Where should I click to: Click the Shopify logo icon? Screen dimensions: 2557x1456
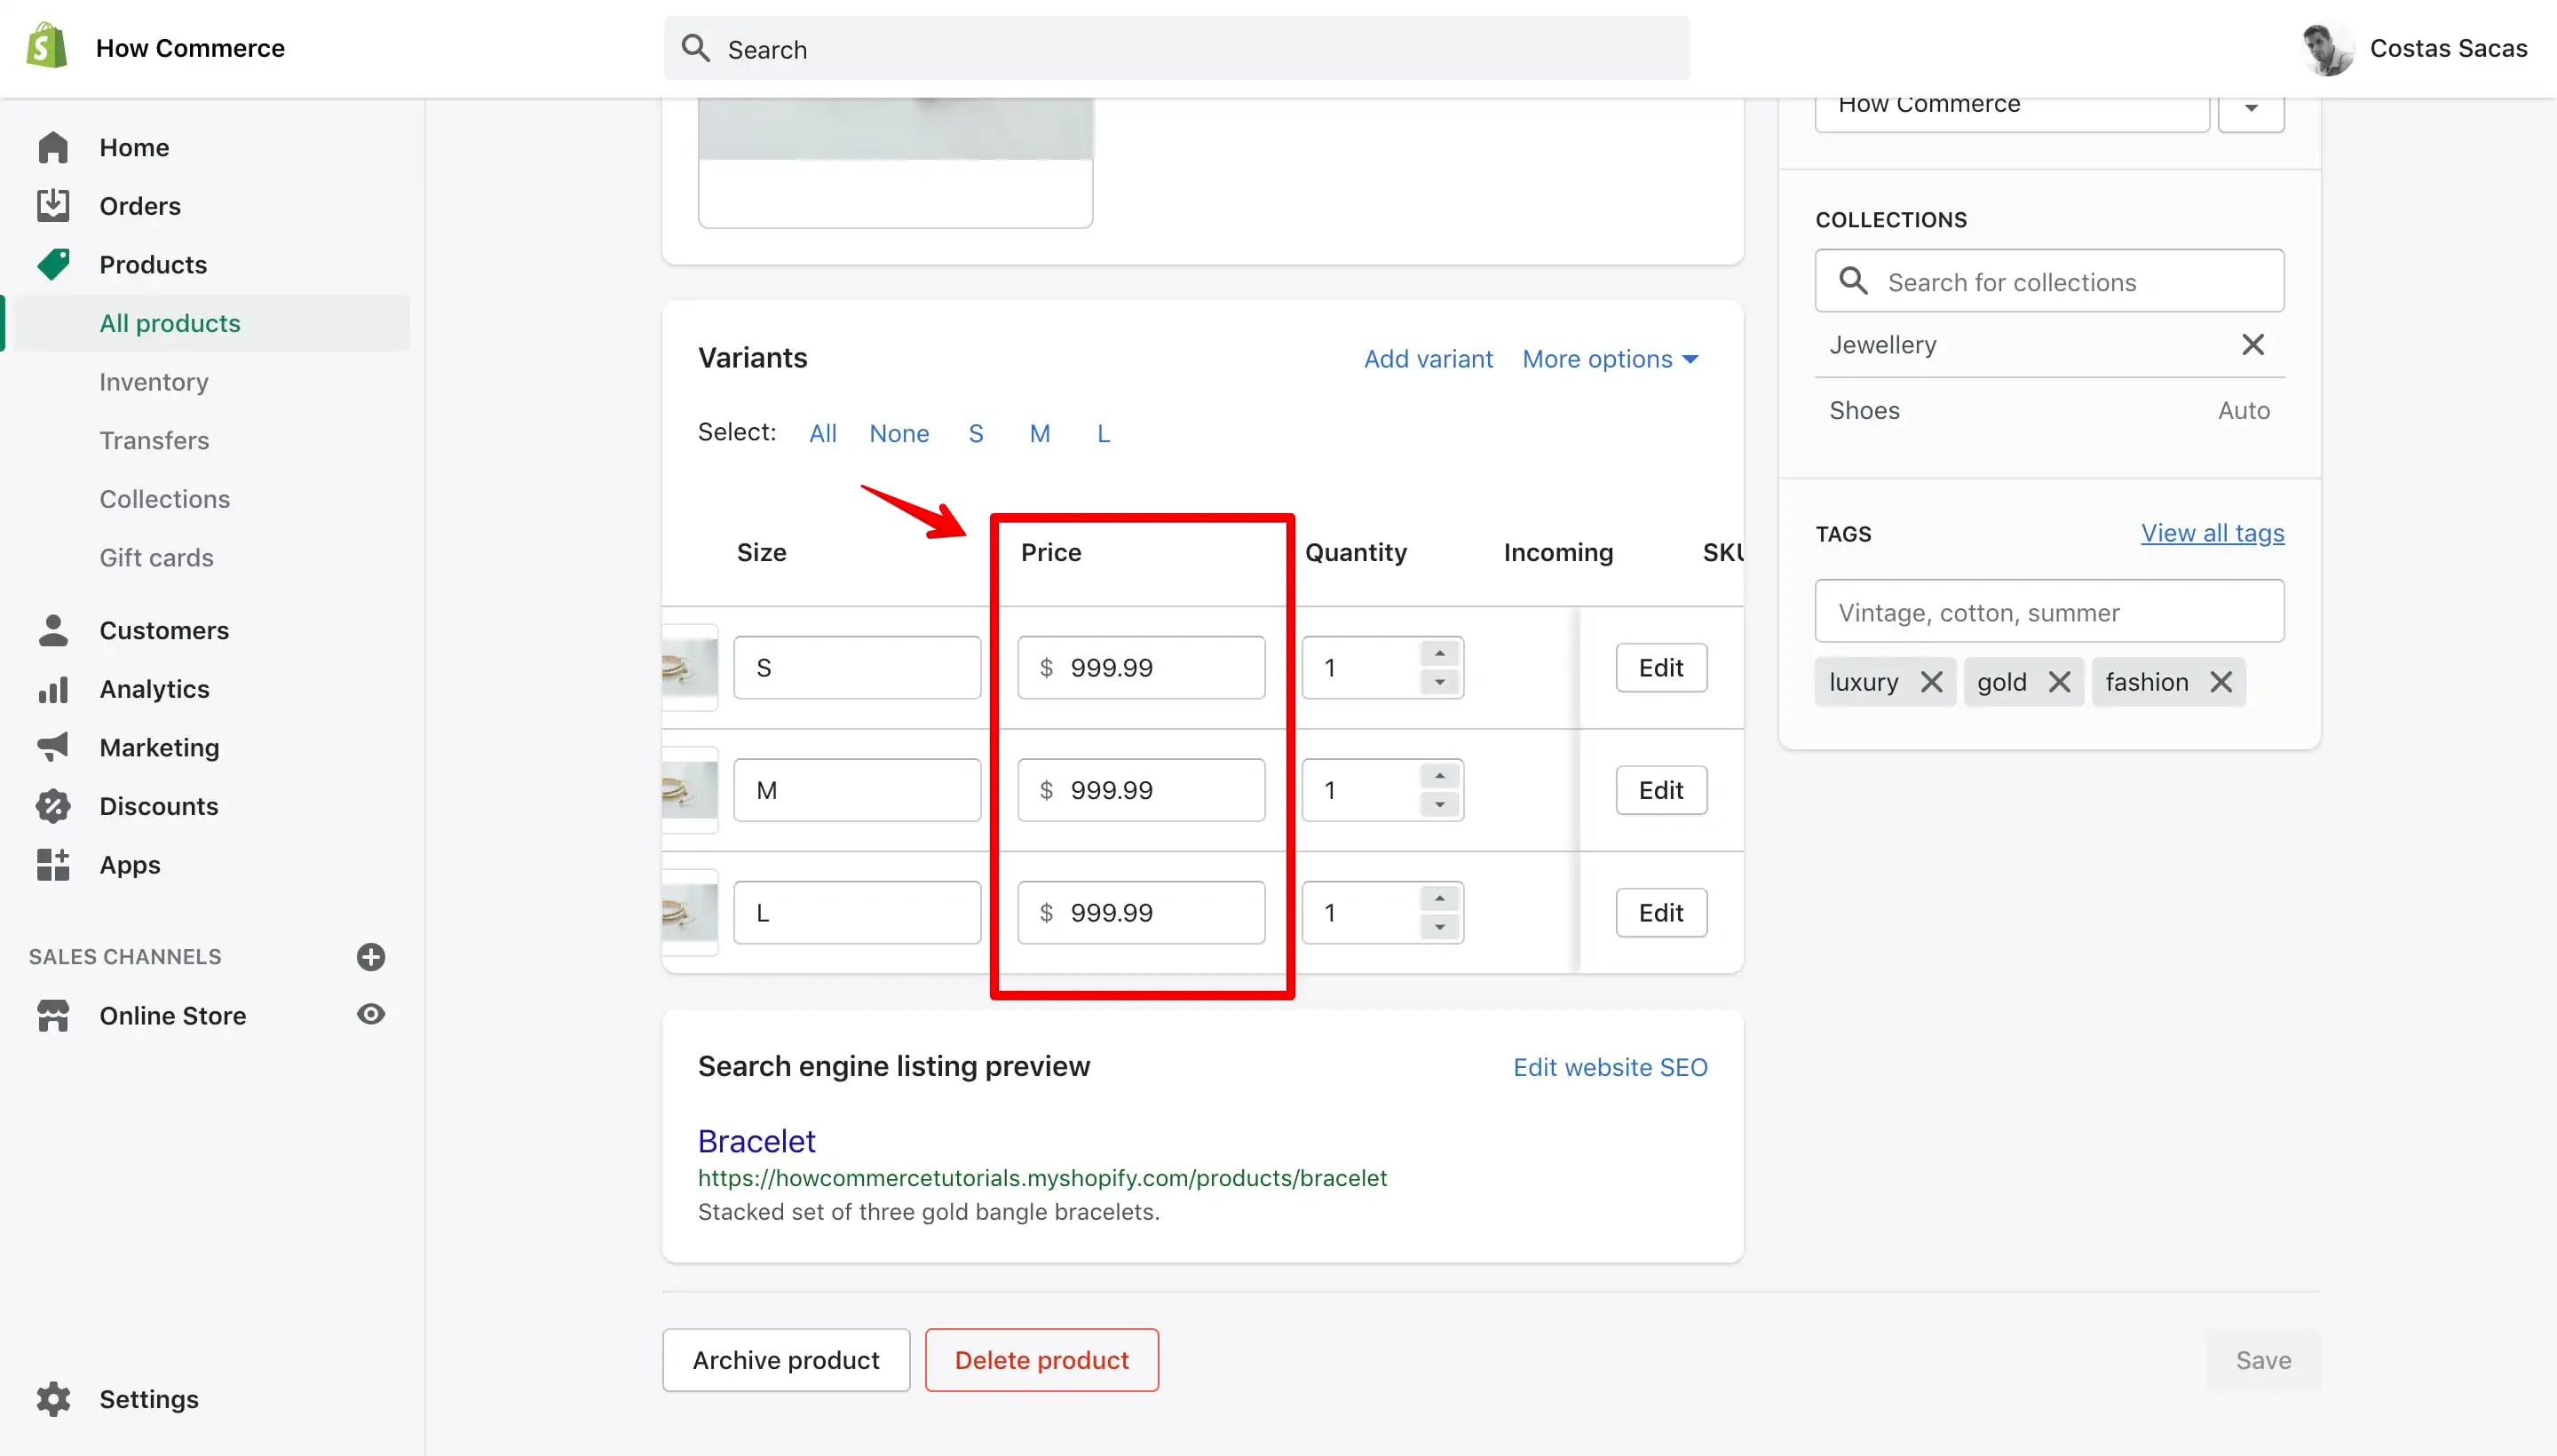pos(46,47)
